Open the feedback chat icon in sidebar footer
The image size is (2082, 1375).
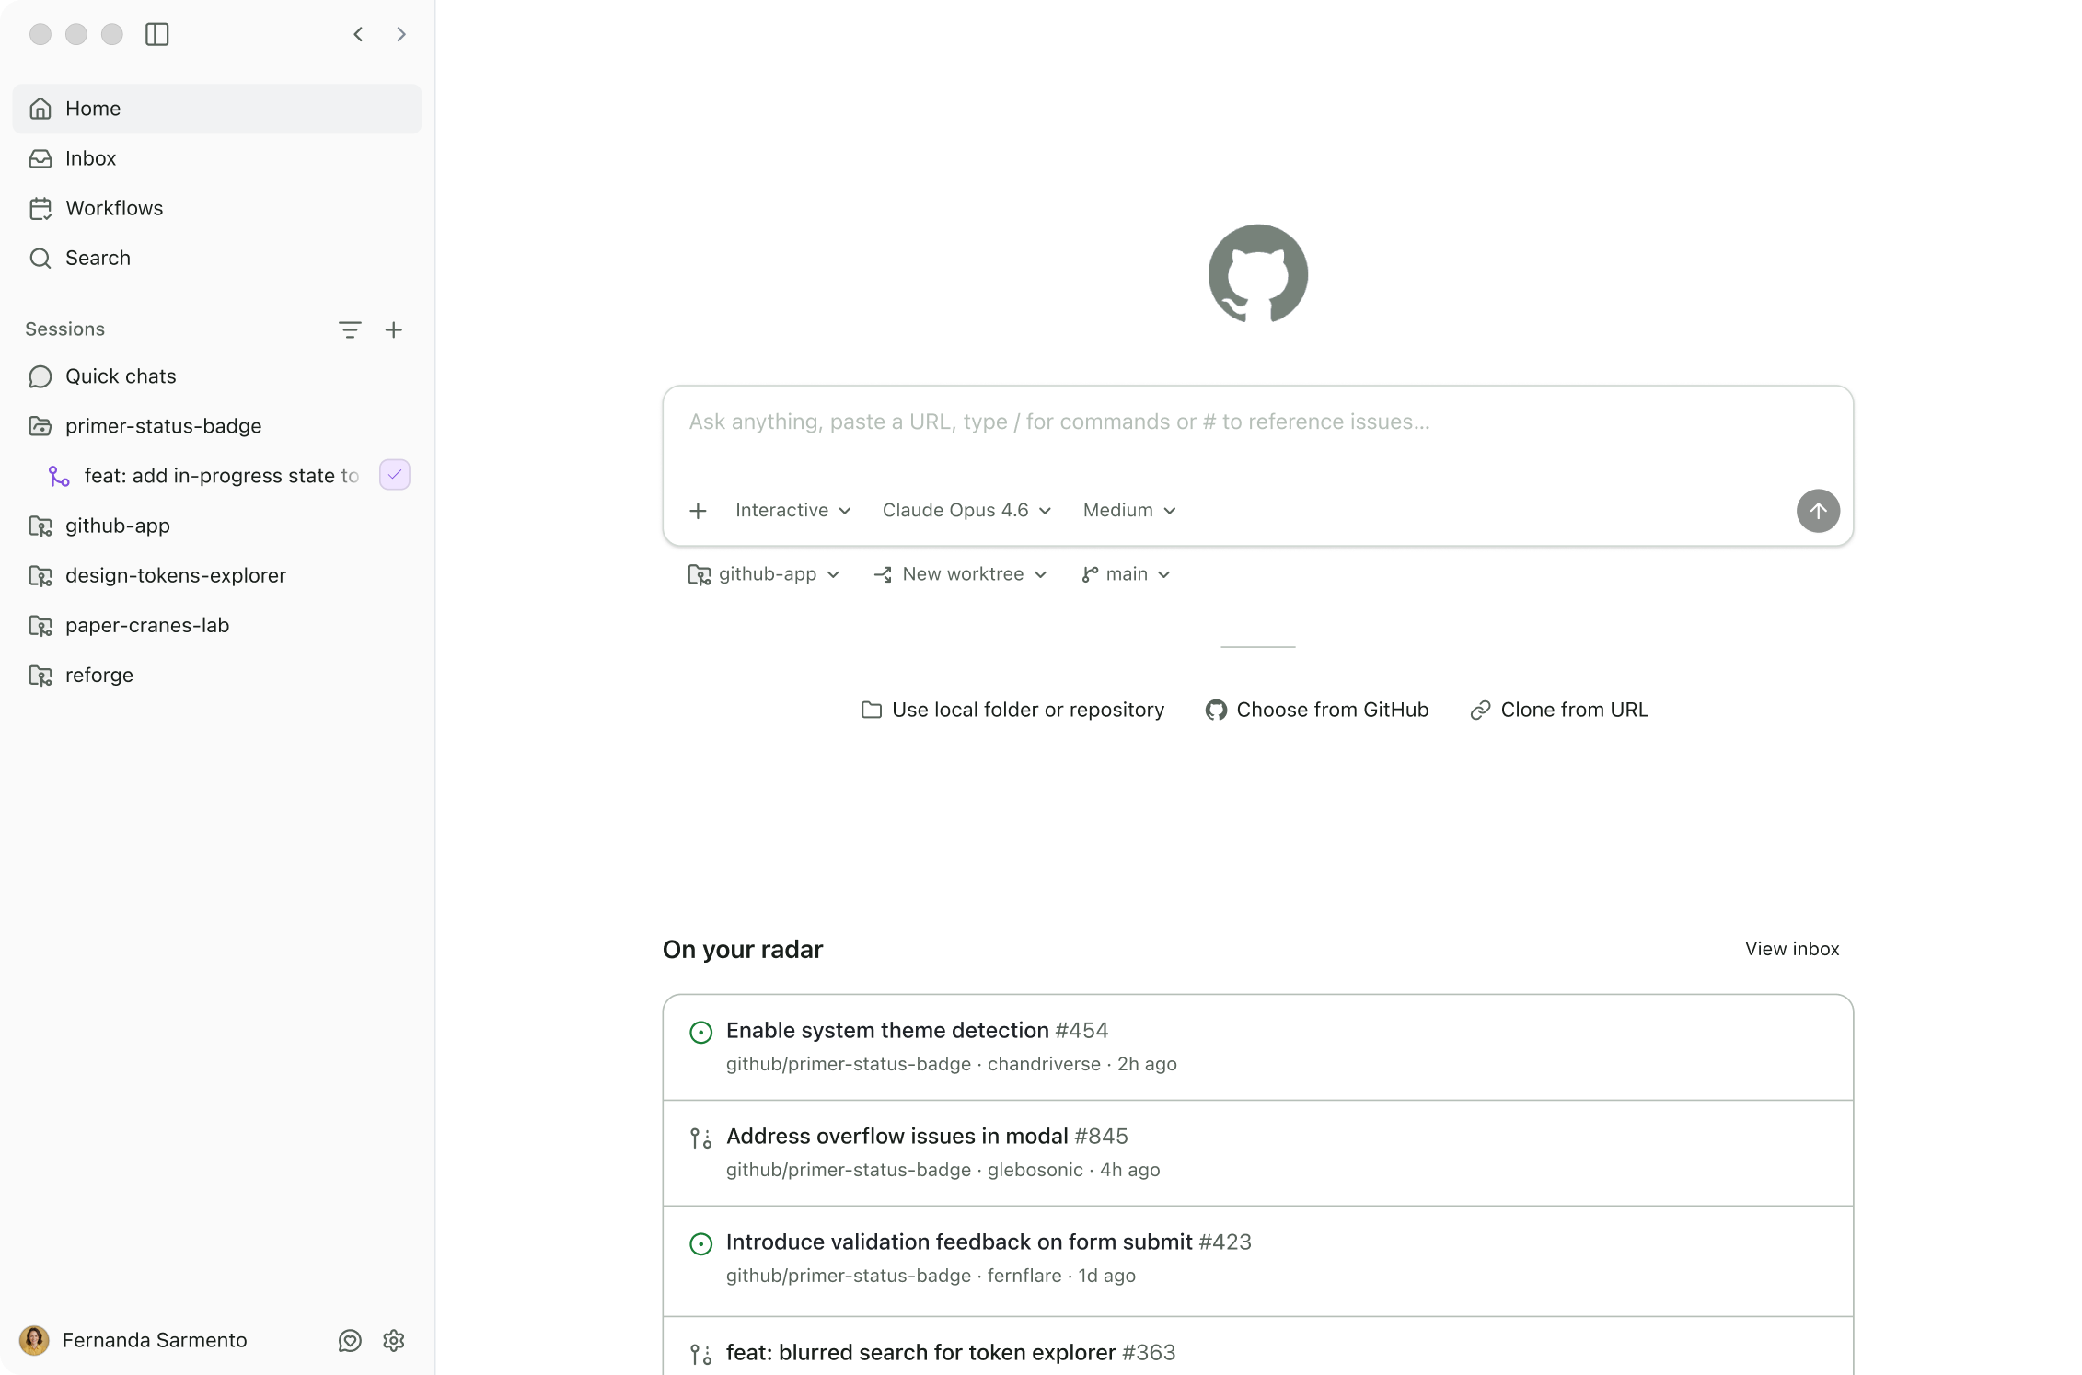(350, 1341)
